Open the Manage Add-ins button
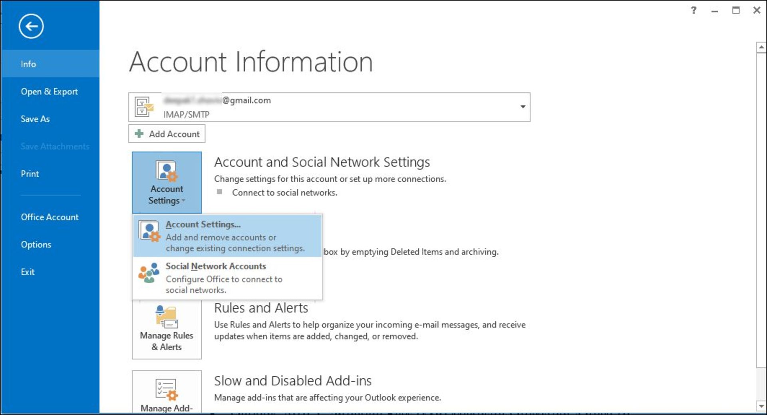The width and height of the screenshot is (767, 415). pos(167,392)
